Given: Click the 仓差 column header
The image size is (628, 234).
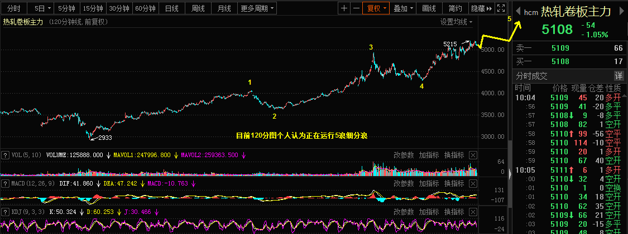Looking at the screenshot, I should [x=596, y=87].
